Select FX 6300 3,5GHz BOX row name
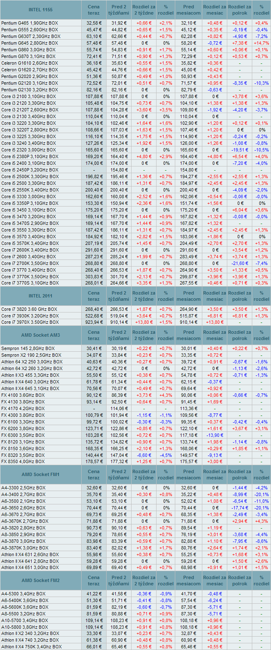The image size is (271, 650). pyautogui.click(x=23, y=435)
